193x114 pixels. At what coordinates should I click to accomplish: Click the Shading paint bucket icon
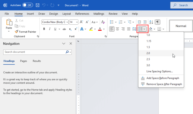coord(150,29)
